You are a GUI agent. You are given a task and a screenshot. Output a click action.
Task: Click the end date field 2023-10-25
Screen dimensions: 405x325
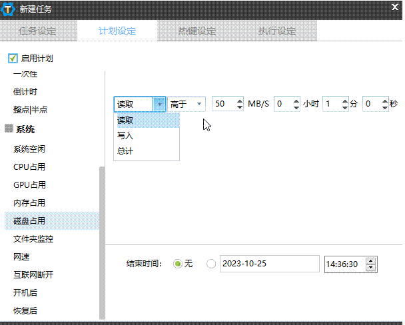[269, 264]
